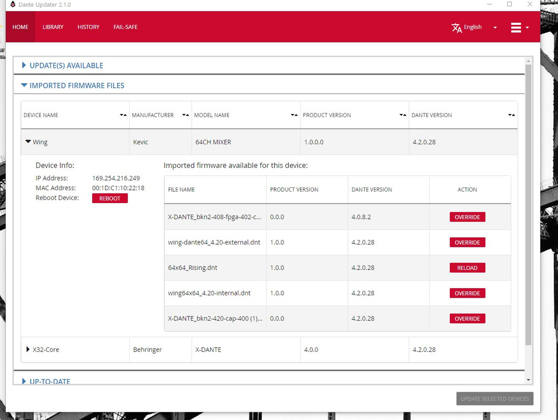Click the wing-dante64_4.20-external.dnt file name

(214, 243)
